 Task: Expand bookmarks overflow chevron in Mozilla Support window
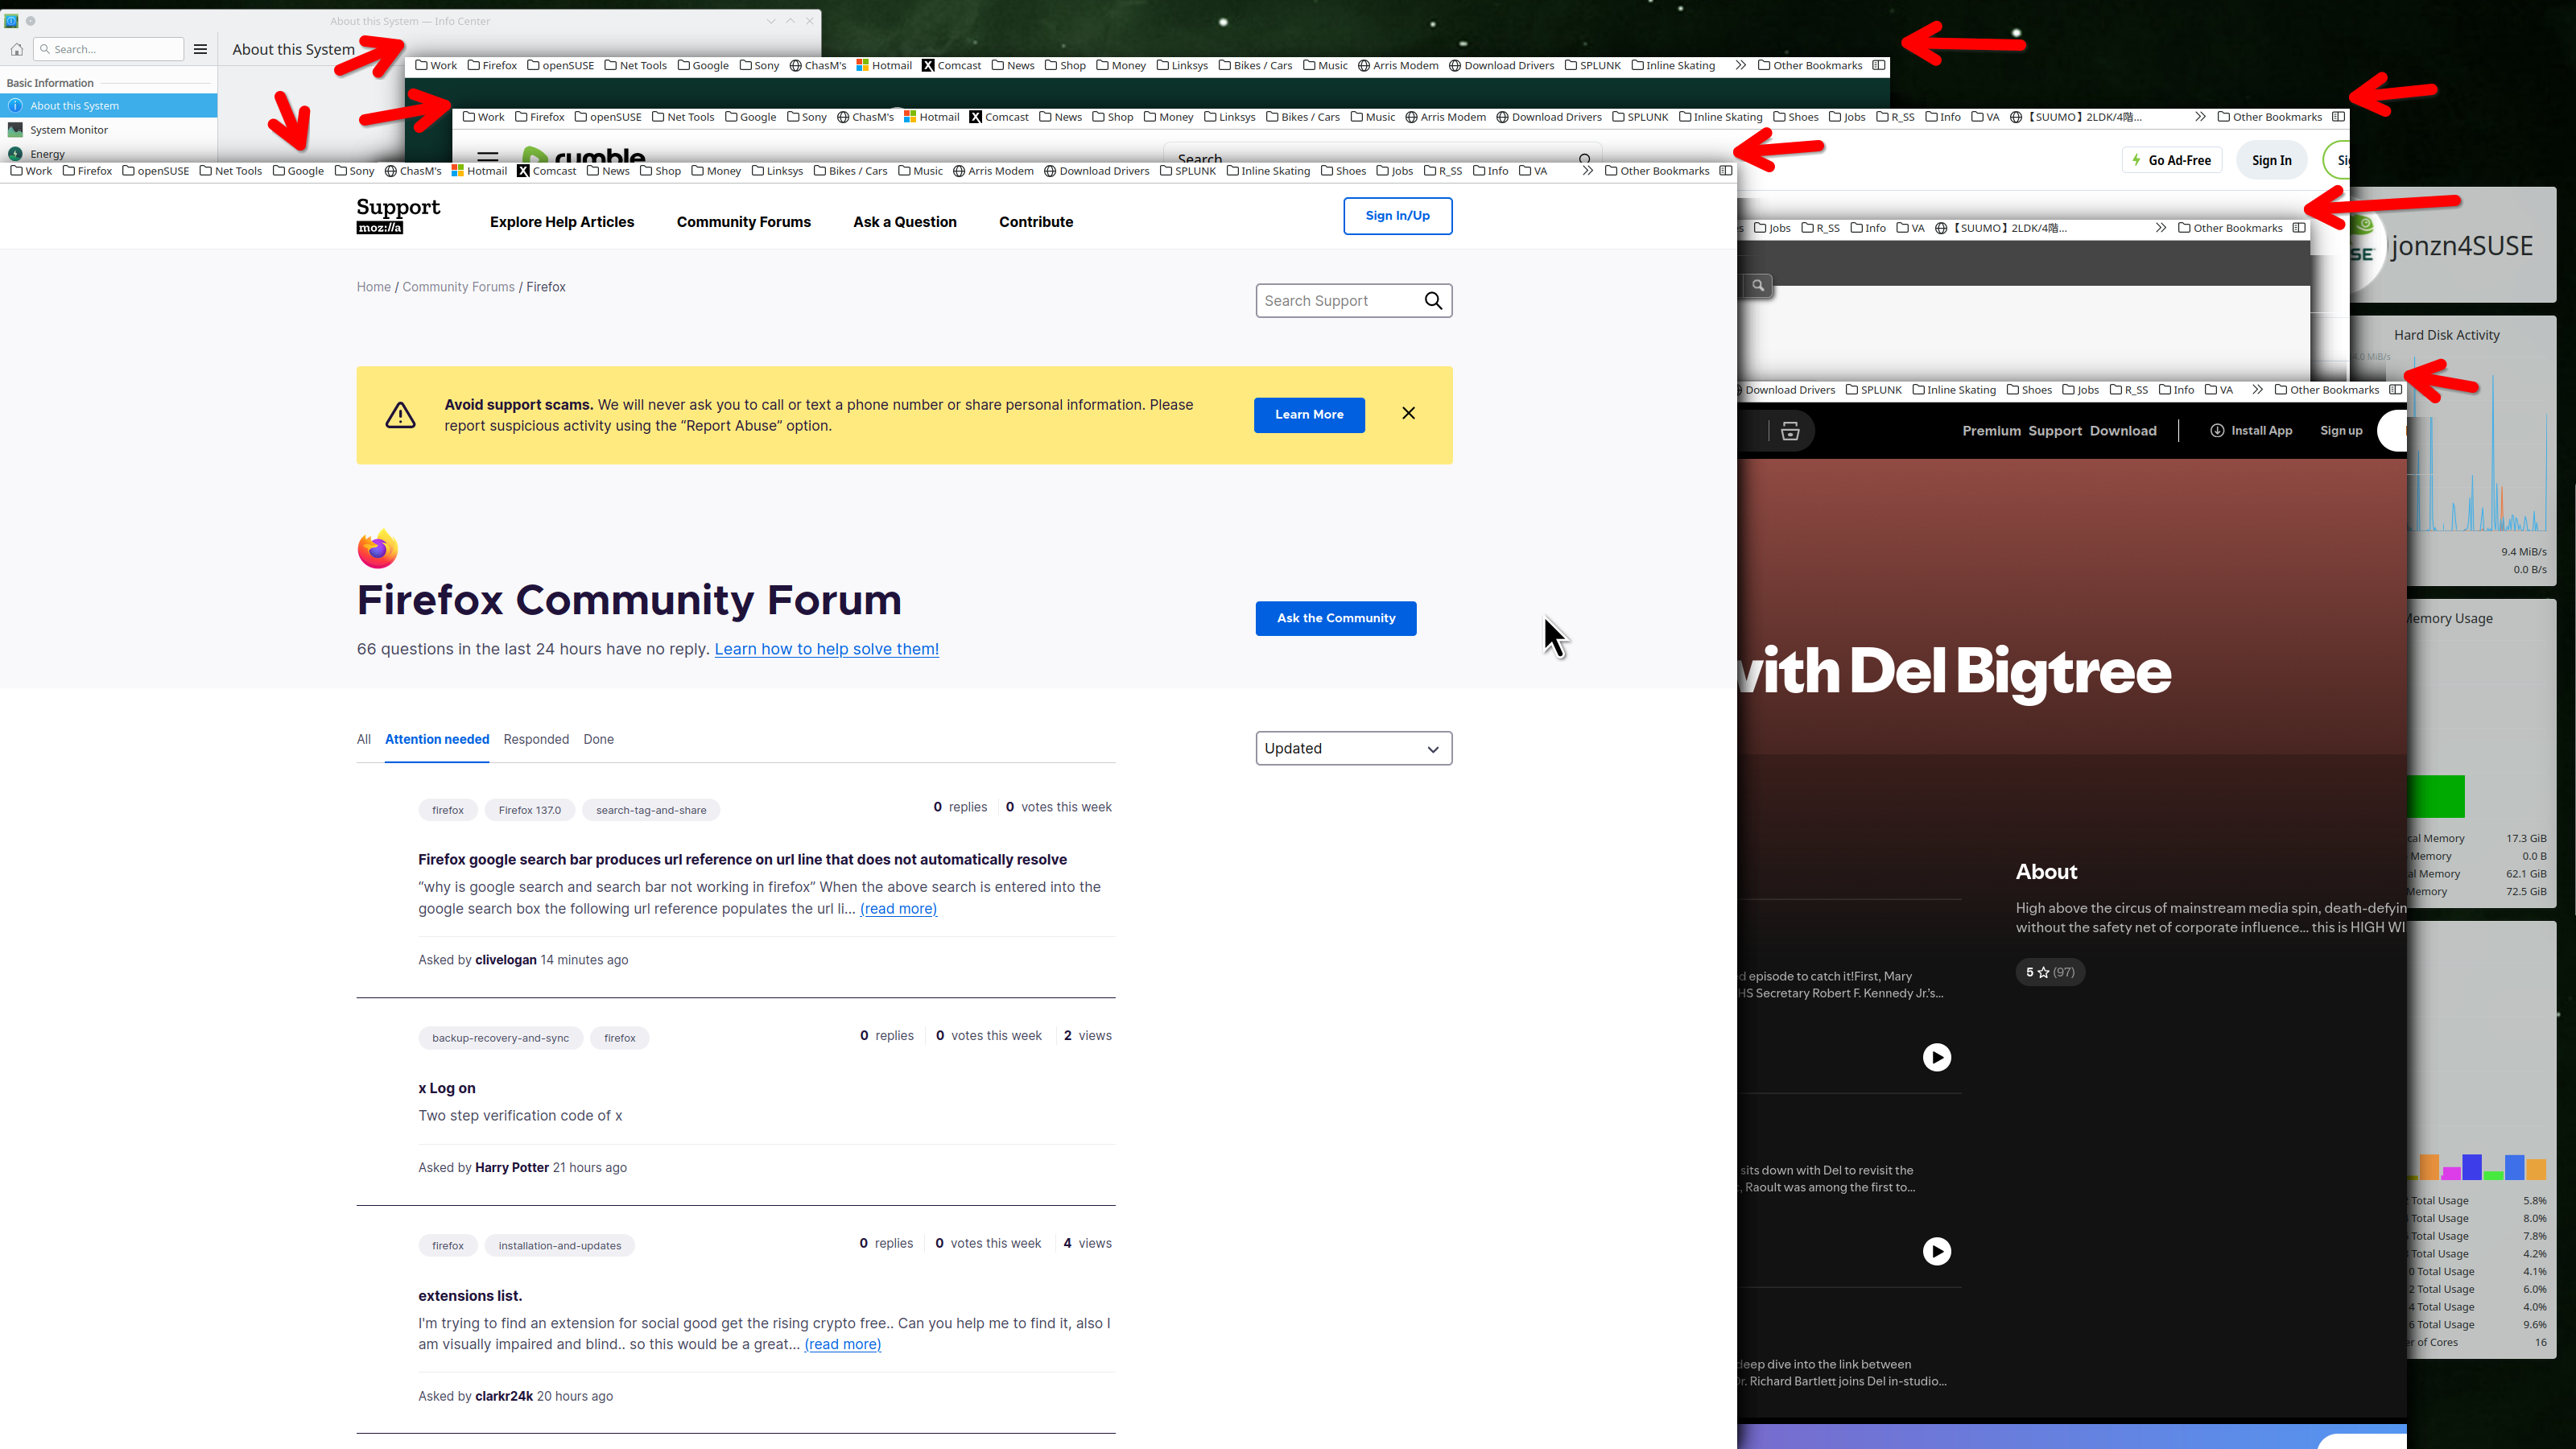(x=1587, y=171)
